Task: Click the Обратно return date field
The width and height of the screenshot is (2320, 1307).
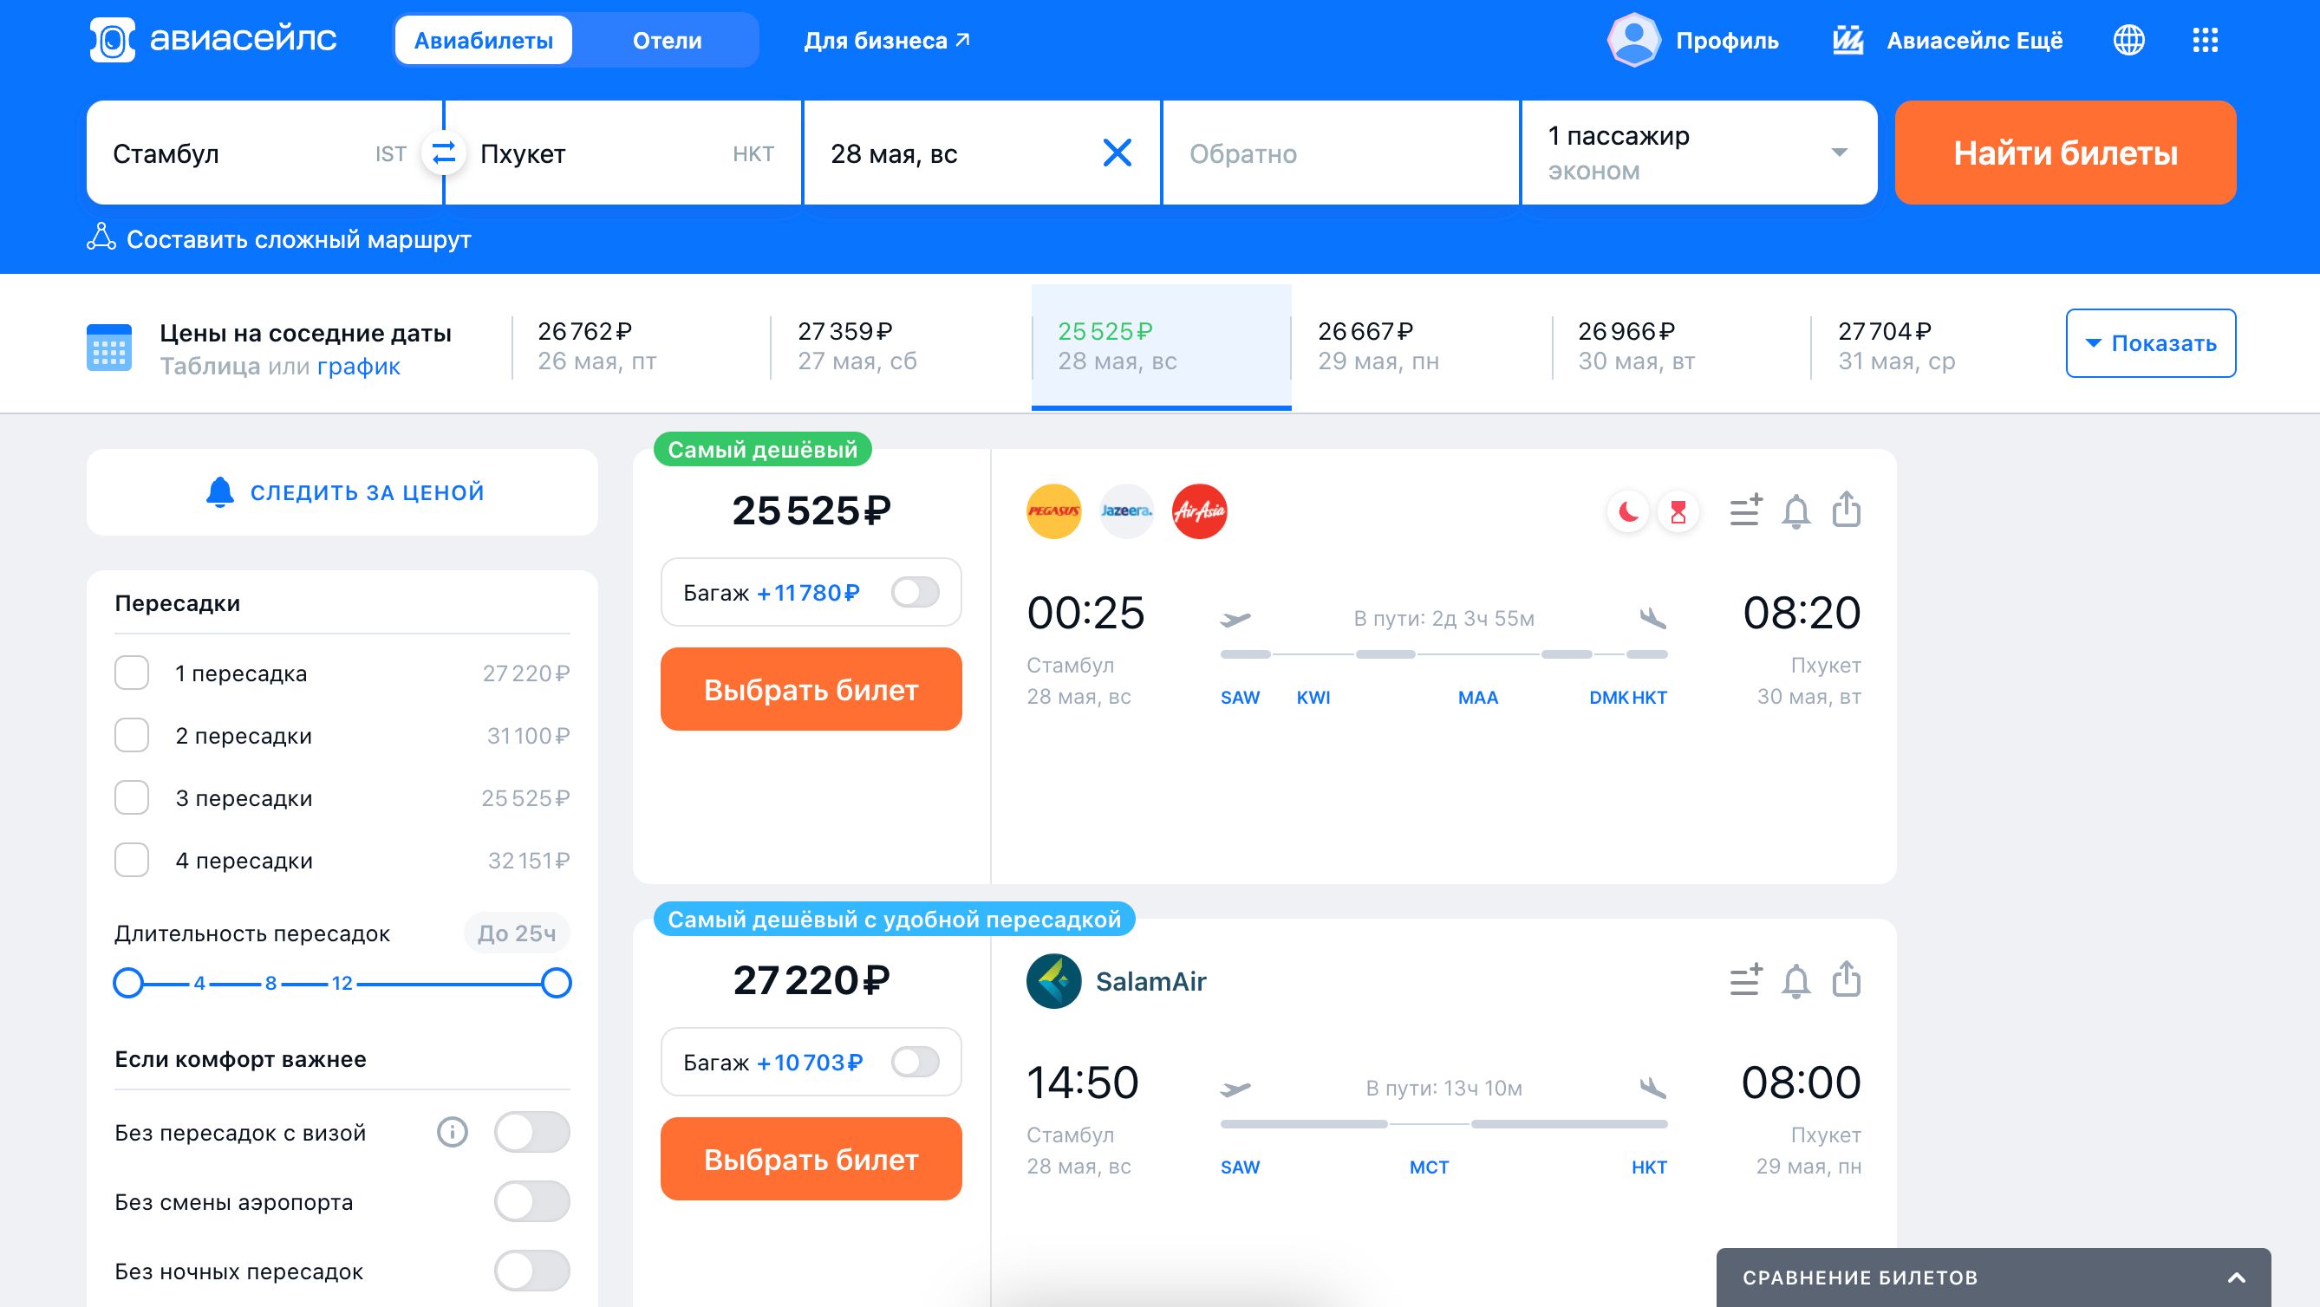Action: click(x=1341, y=153)
